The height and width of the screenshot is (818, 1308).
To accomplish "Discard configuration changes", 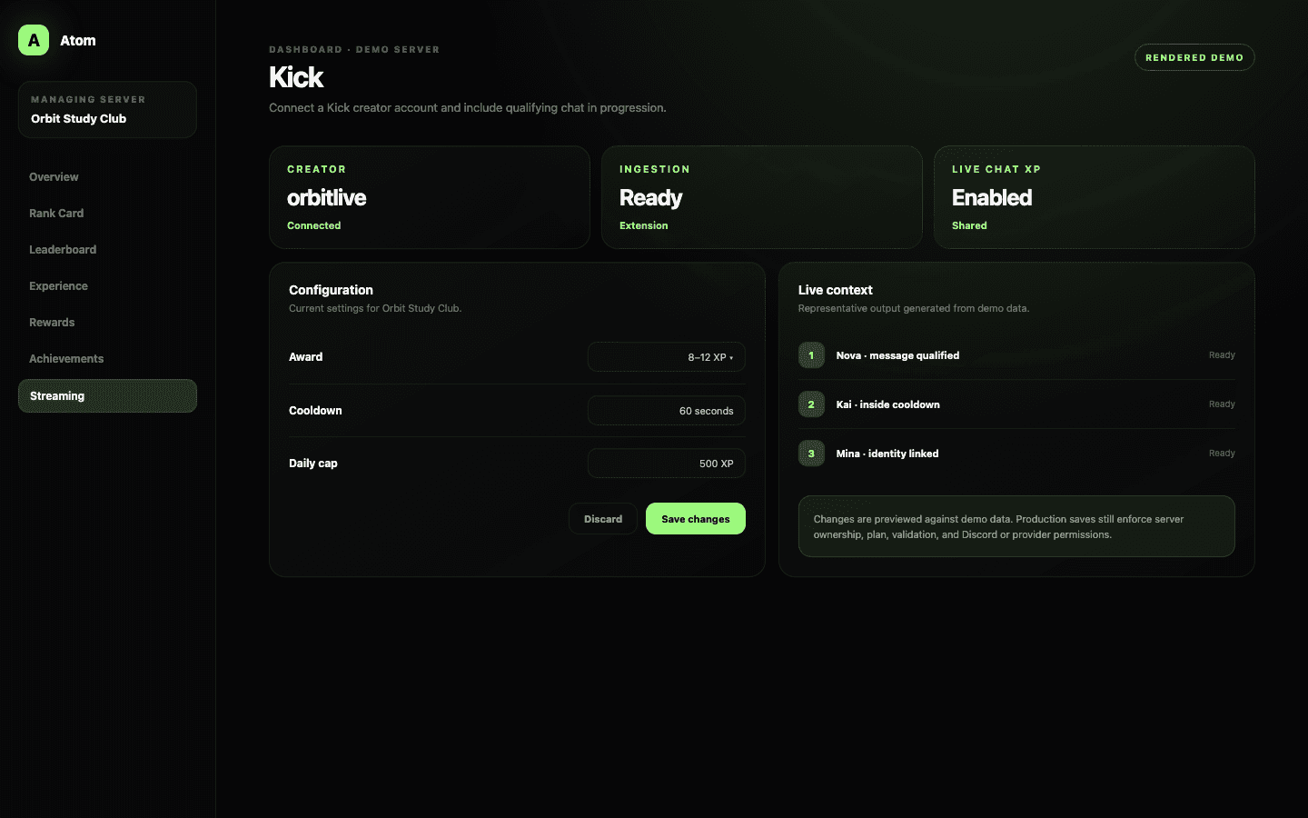I will click(603, 519).
